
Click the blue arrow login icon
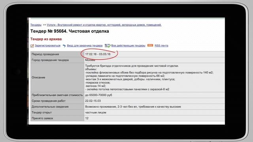[64, 46]
